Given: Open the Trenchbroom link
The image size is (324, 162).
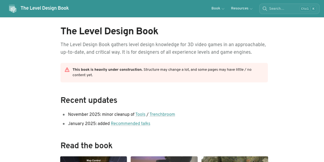Looking at the screenshot, I should click(x=162, y=114).
